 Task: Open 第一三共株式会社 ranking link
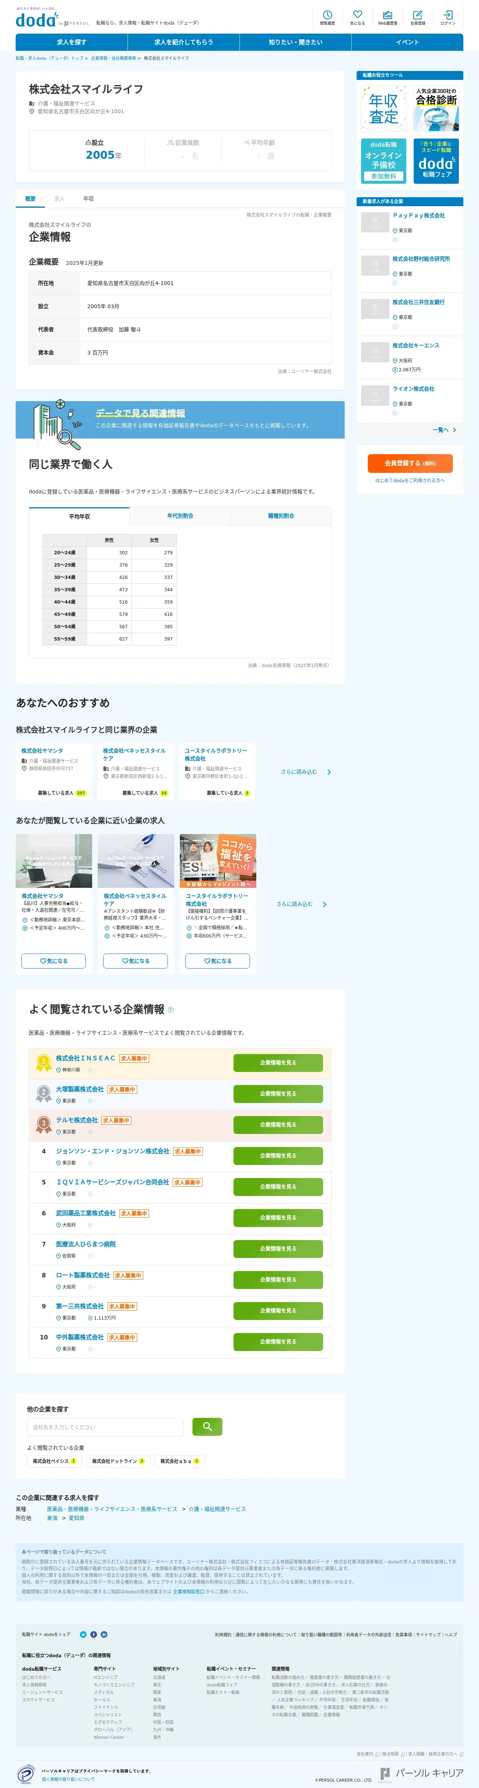pyautogui.click(x=80, y=1306)
